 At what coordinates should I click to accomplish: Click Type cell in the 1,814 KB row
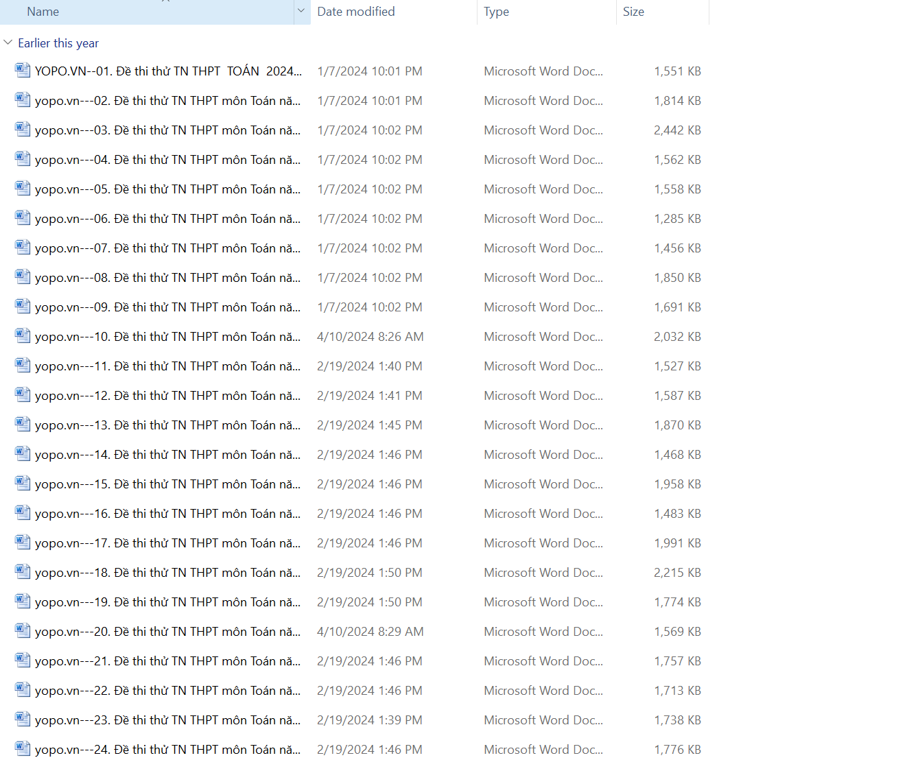click(x=543, y=101)
